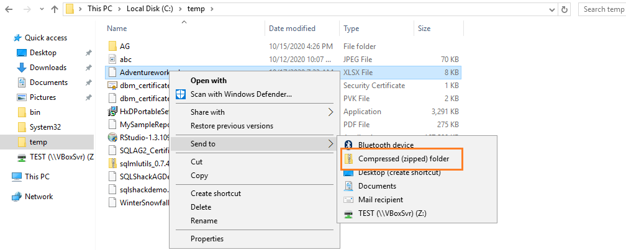Click the Search temp input field
626x250 pixels.
[602, 9]
